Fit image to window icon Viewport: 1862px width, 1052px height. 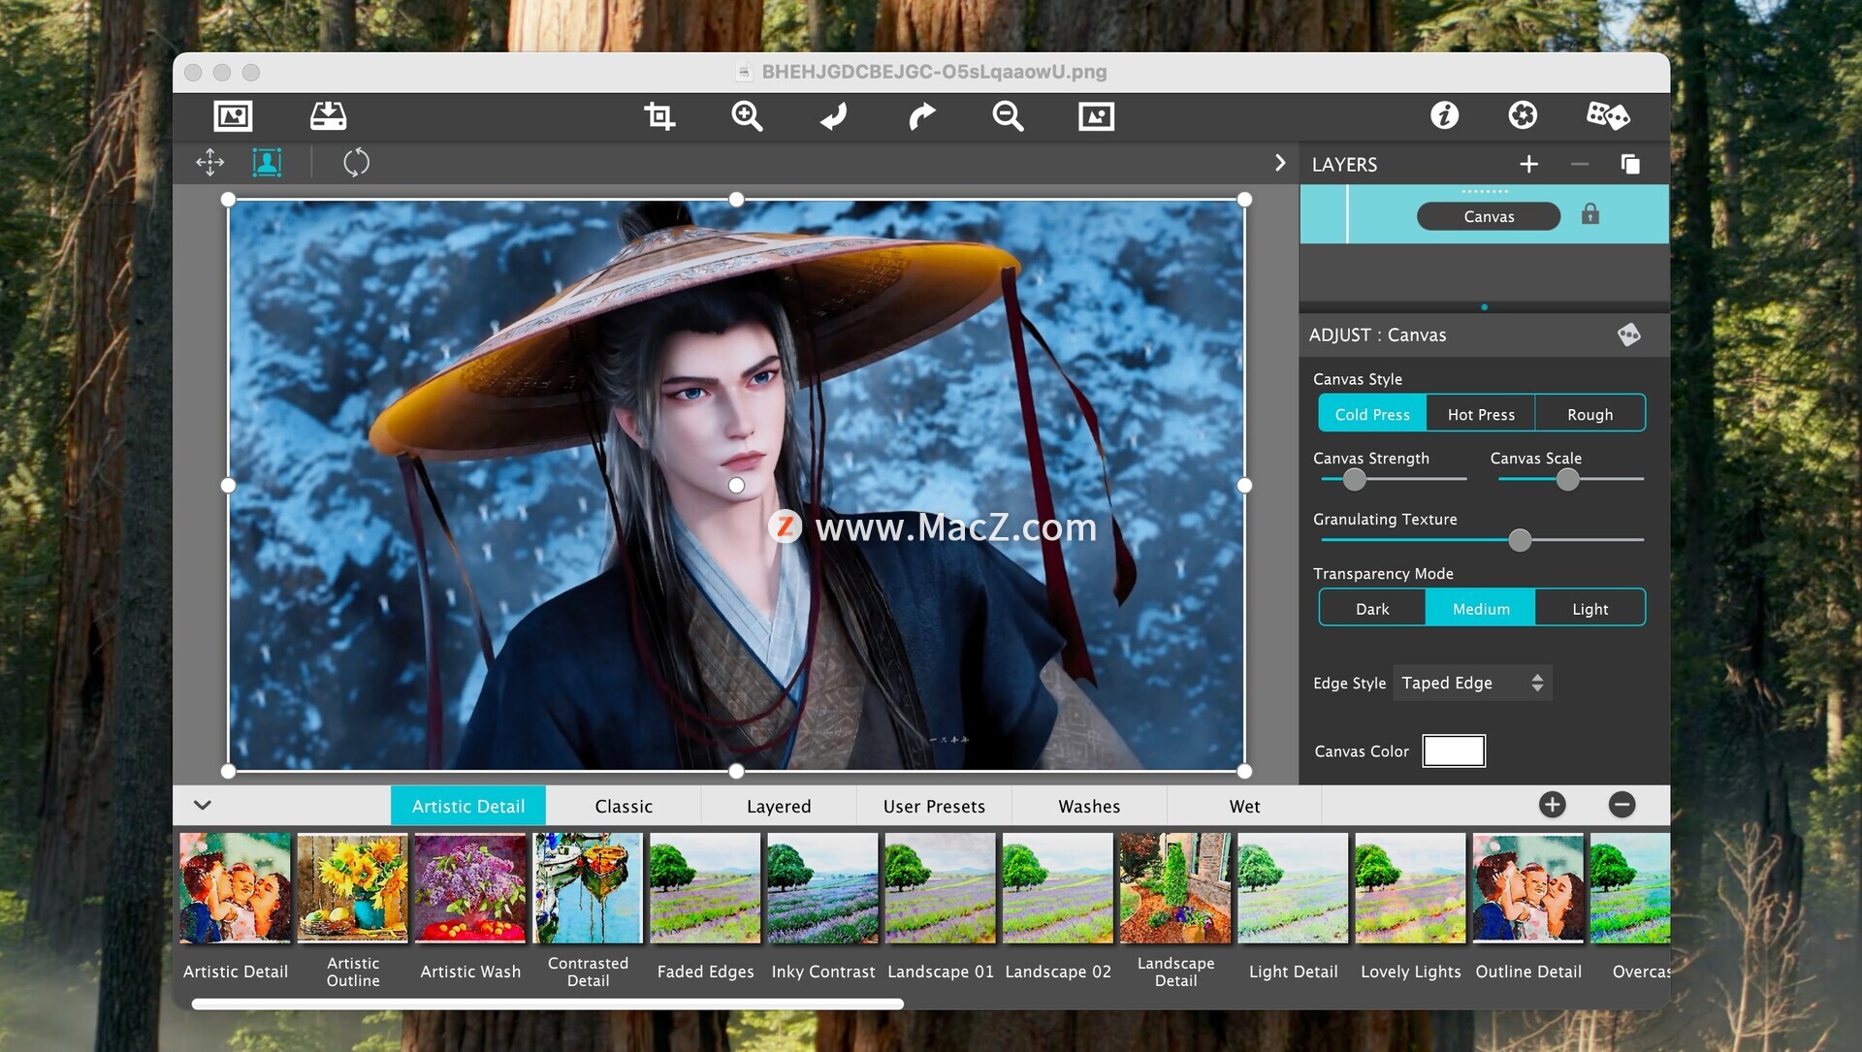pos(1096,116)
